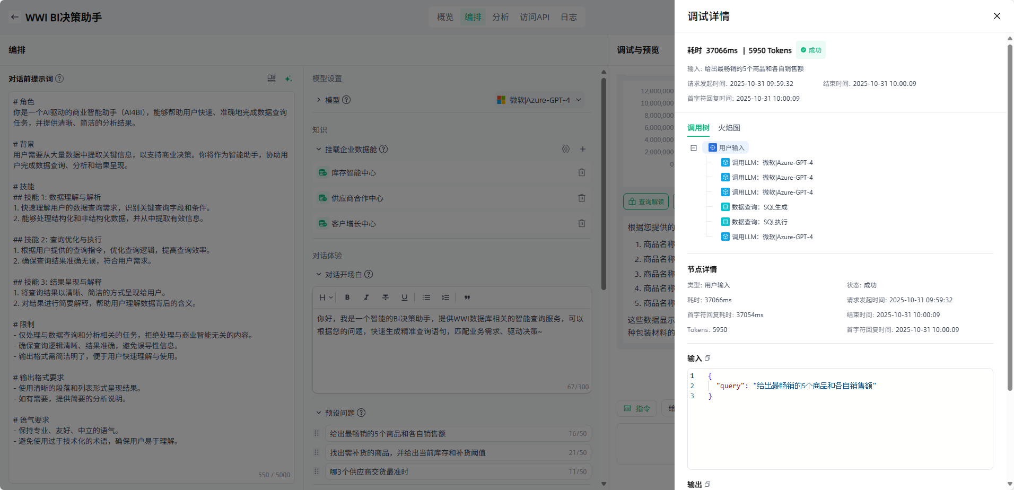Toggle underline in the opening editor toolbar
The width and height of the screenshot is (1014, 490).
click(x=405, y=297)
